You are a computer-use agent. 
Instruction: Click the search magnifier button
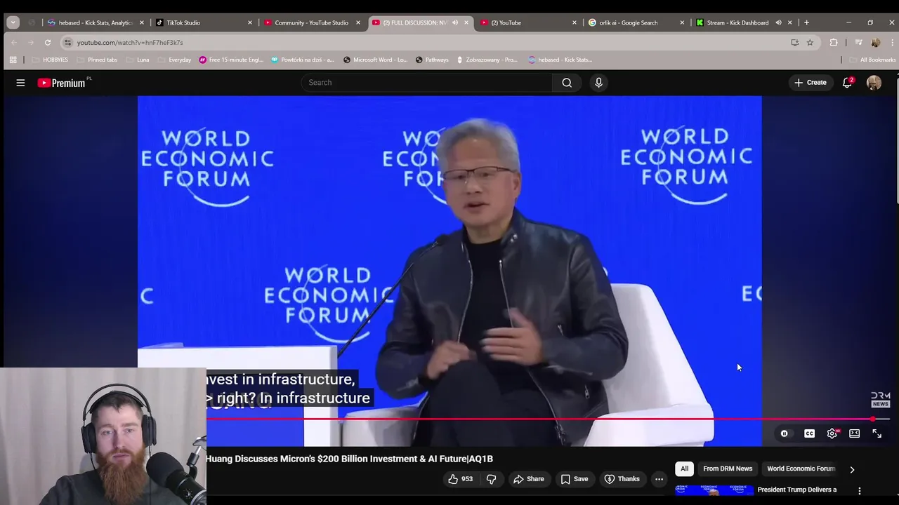[567, 83]
